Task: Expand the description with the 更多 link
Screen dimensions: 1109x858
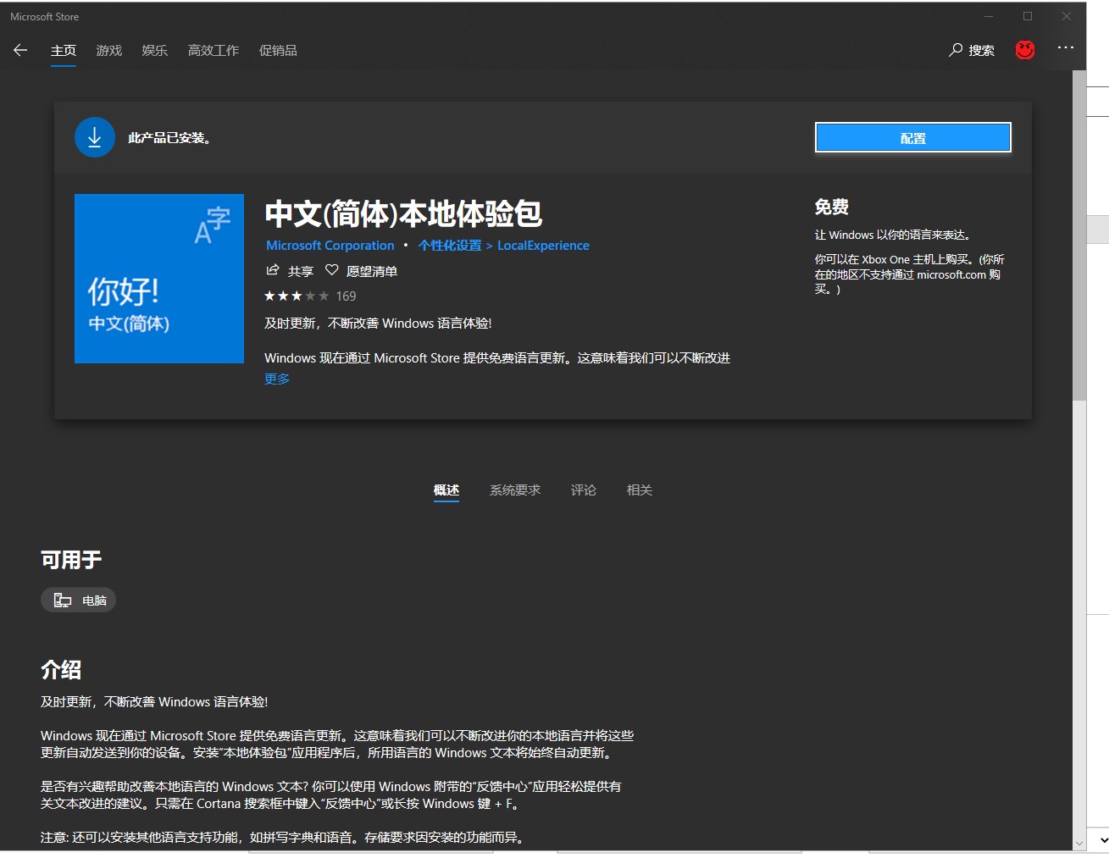Action: click(x=277, y=379)
